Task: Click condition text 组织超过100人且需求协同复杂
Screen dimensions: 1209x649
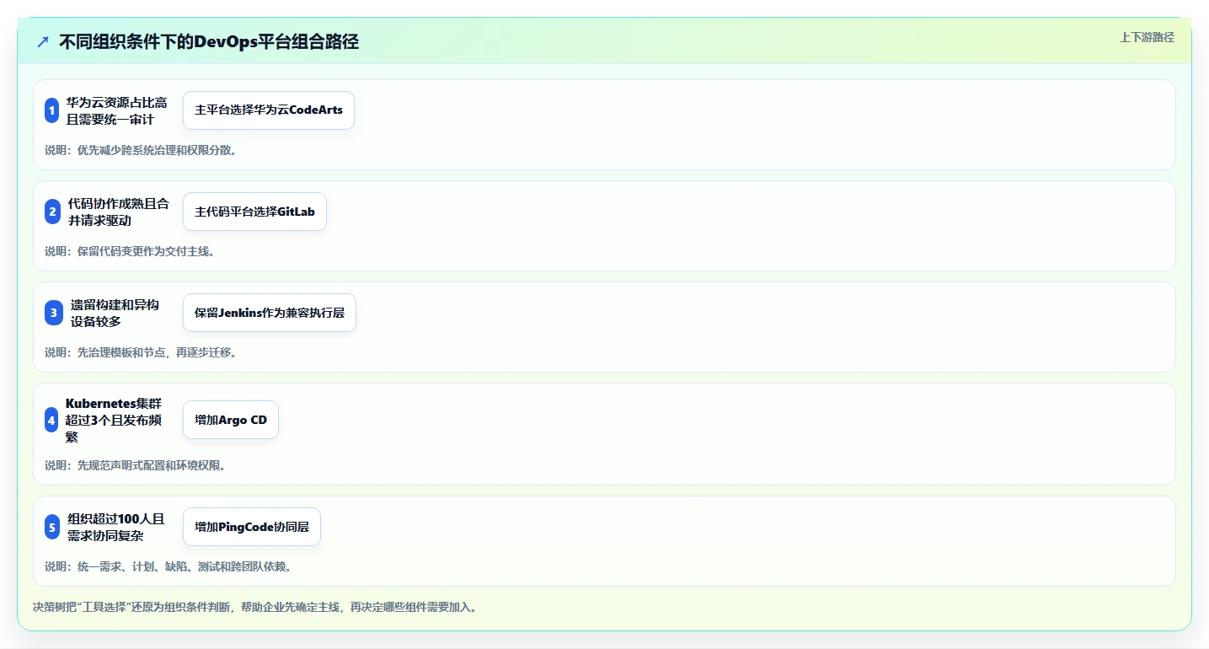Action: pyautogui.click(x=116, y=527)
